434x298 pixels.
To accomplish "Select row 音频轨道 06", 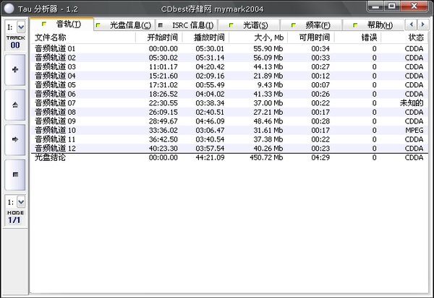I will (x=229, y=94).
